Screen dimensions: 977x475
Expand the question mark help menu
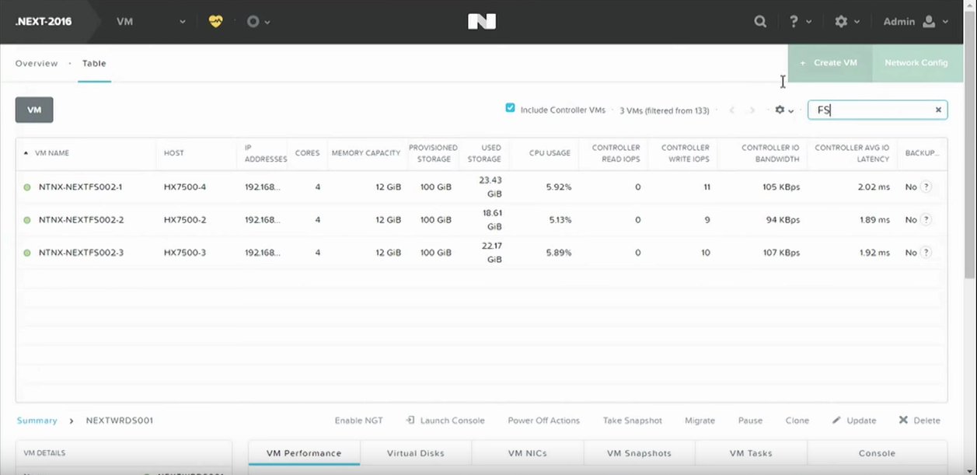(801, 22)
